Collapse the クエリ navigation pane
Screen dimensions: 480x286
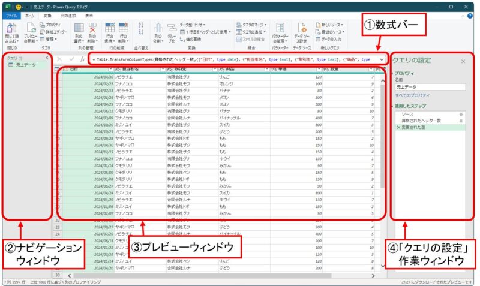[x=47, y=58]
